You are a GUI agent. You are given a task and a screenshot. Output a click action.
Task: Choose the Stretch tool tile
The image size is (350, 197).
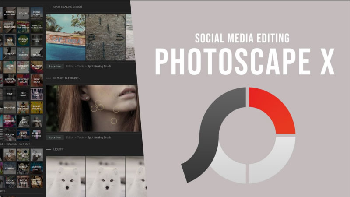pos(10,53)
